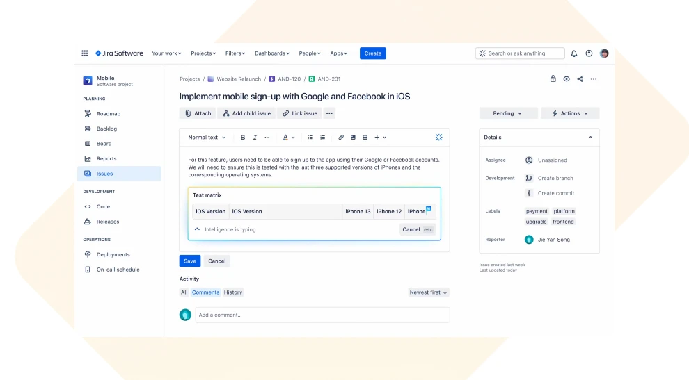This screenshot has height=380, width=689.
Task: Open the notifications bell
Action: click(x=574, y=53)
